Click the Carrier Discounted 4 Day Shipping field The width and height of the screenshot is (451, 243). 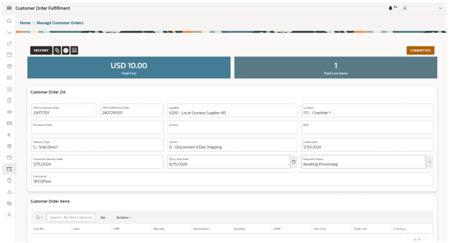[232, 145]
